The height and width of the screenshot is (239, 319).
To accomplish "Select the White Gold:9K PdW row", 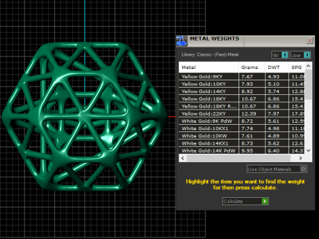I will (x=242, y=121).
